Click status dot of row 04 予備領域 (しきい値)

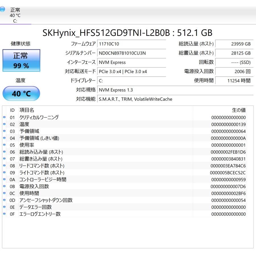point(4,138)
